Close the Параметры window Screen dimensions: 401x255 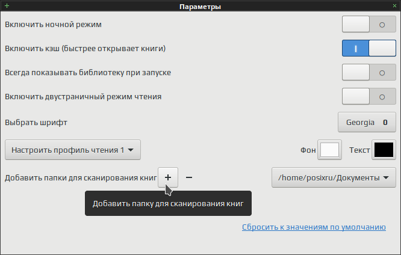click(394, 5)
